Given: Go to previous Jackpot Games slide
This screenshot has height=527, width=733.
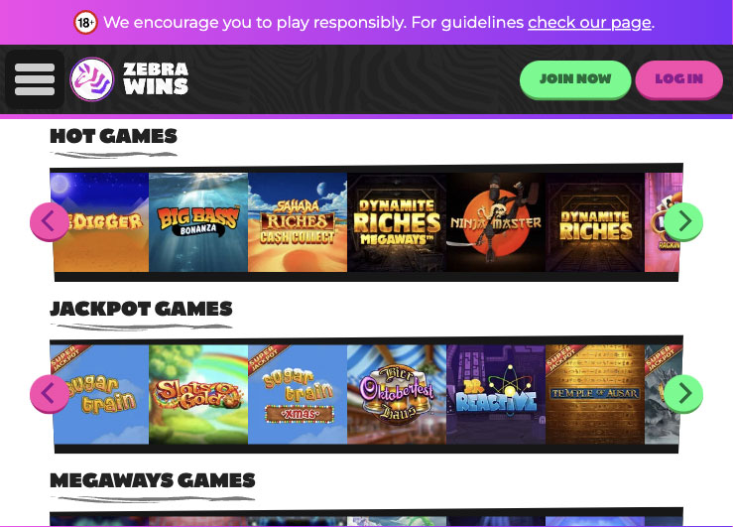Looking at the screenshot, I should (x=49, y=394).
